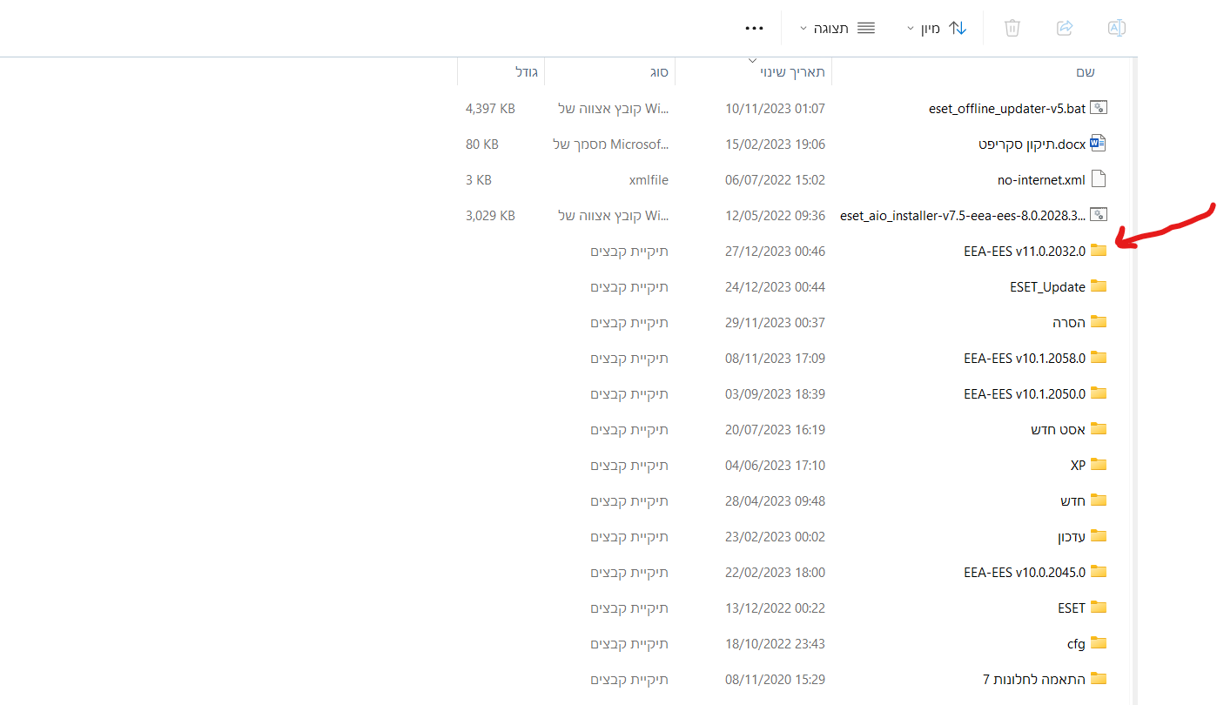Click the folder name cfg
This screenshot has height=705, width=1217.
1076,644
